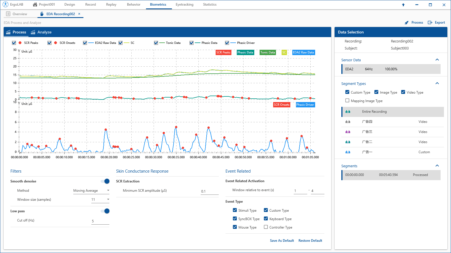This screenshot has width=451, height=253.
Task: Switch to the Eyetracking menu tab
Action: coord(185,4)
